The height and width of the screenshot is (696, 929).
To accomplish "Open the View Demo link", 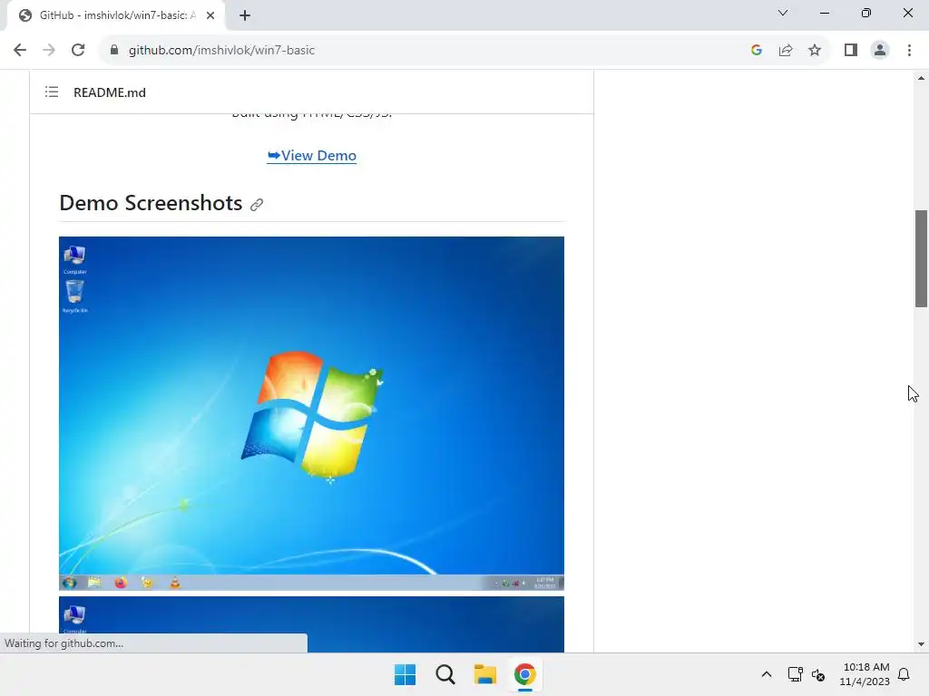I will click(x=312, y=156).
